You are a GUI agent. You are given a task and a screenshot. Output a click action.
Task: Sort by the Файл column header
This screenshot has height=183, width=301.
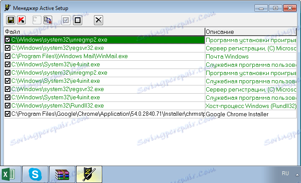click(104, 32)
